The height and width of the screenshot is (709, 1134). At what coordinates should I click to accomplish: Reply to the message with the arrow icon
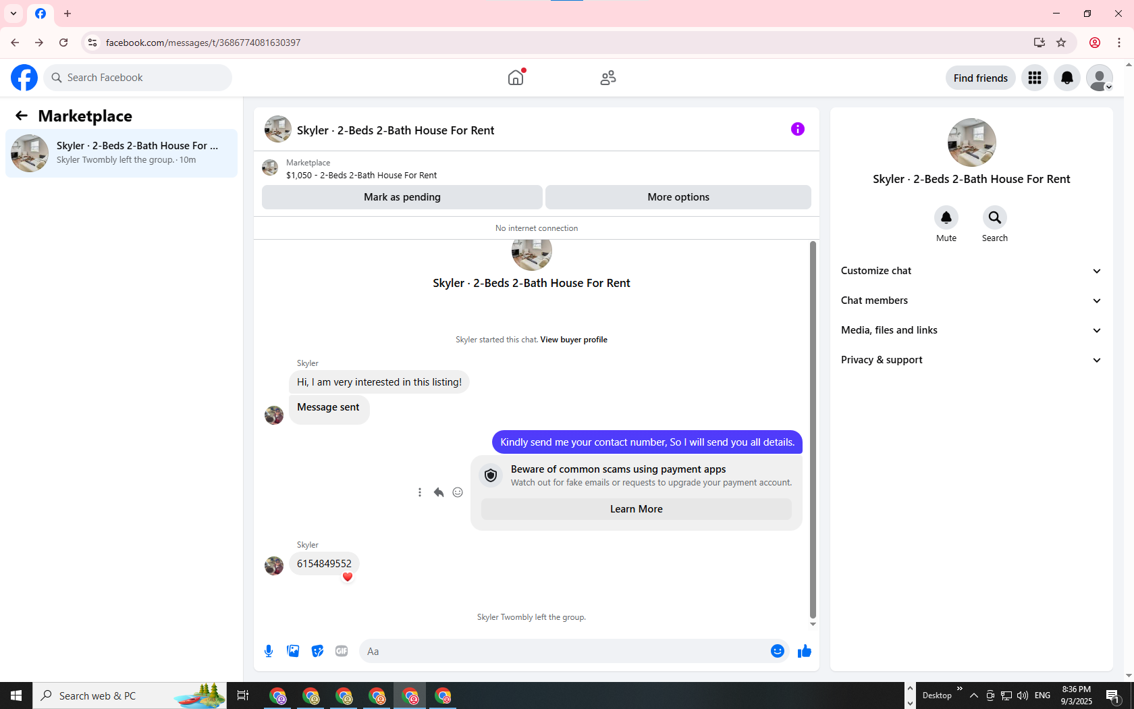point(439,492)
